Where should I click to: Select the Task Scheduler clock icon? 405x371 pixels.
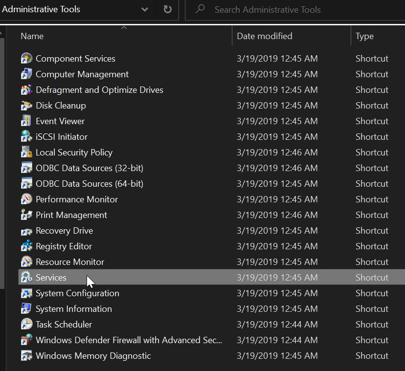click(26, 324)
